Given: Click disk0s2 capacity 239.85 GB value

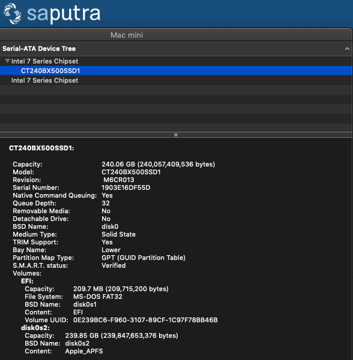Looking at the screenshot, I should pyautogui.click(x=121, y=335).
